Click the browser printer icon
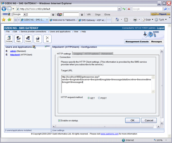This screenshot has height=143, width=172. tap(135, 20)
